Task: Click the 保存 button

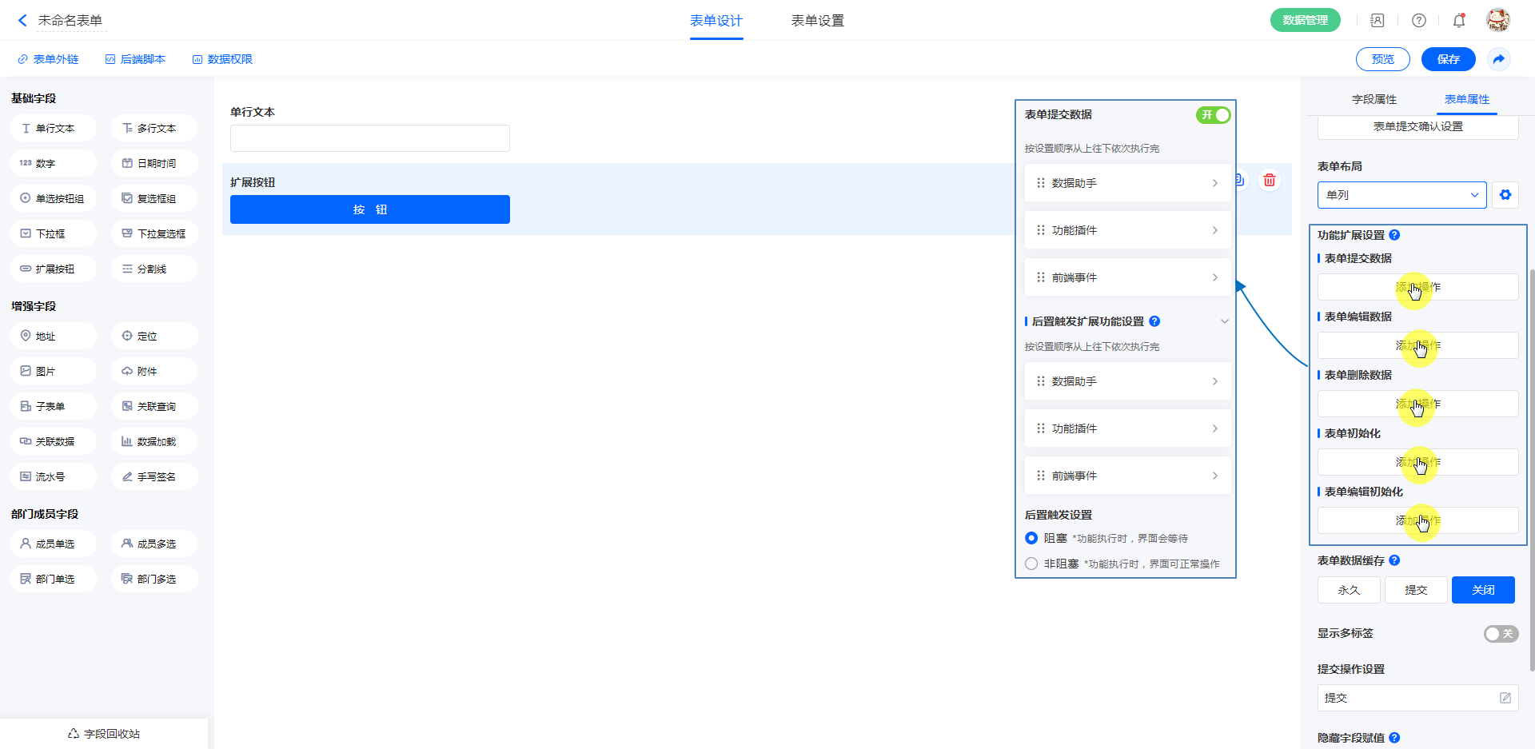Action: click(1448, 59)
